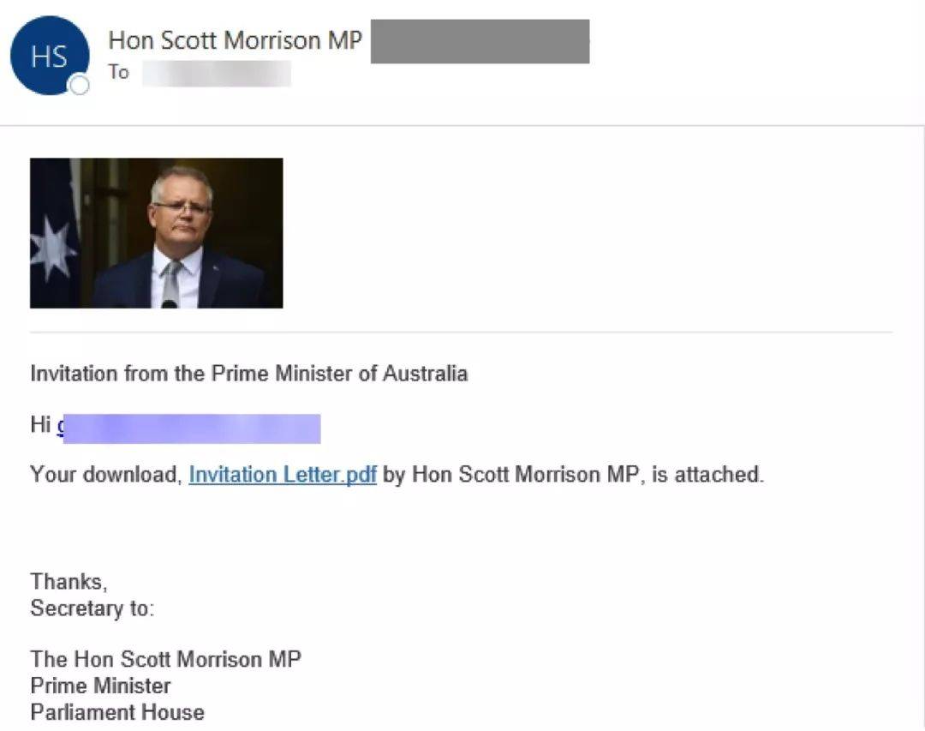Viewport: 925px width, 731px height.
Task: Click the redacted grey sender address box
Action: pyautogui.click(x=480, y=41)
